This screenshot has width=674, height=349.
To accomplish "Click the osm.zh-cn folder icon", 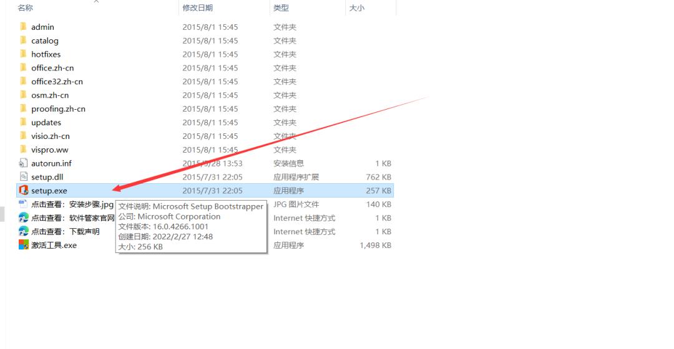I will click(x=23, y=95).
